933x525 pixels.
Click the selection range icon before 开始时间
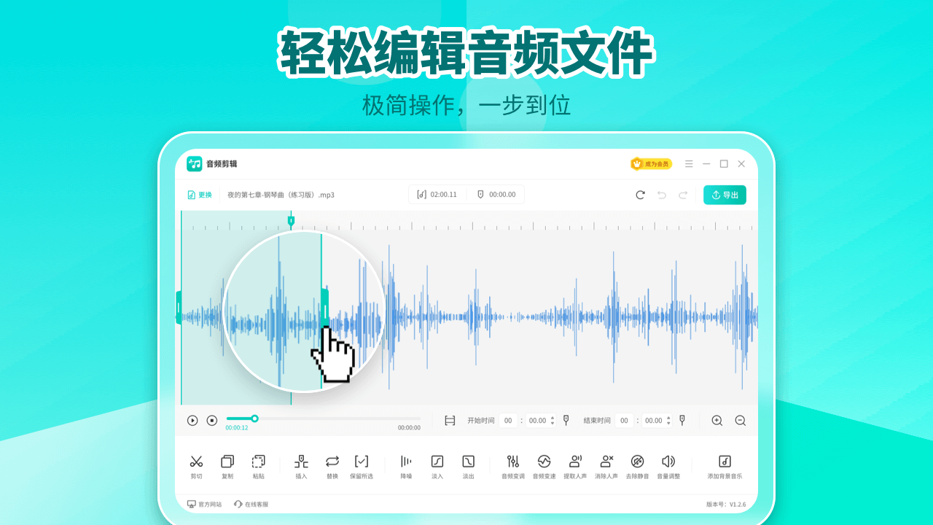[450, 420]
